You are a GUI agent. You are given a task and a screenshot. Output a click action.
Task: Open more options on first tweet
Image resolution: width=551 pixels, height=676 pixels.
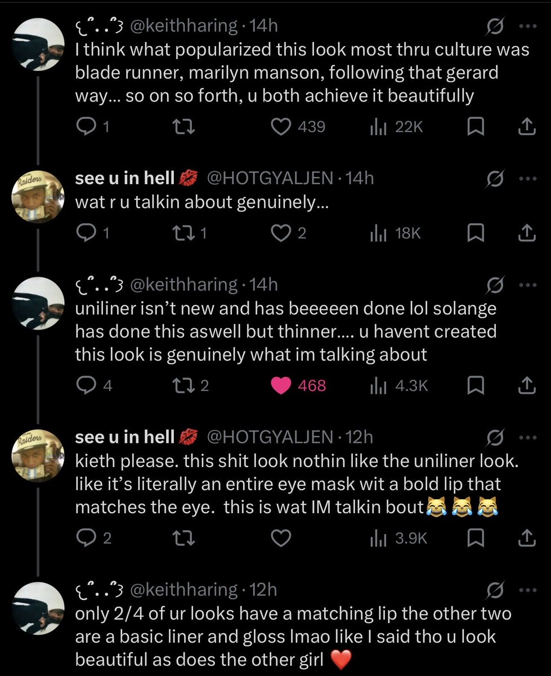click(x=526, y=25)
